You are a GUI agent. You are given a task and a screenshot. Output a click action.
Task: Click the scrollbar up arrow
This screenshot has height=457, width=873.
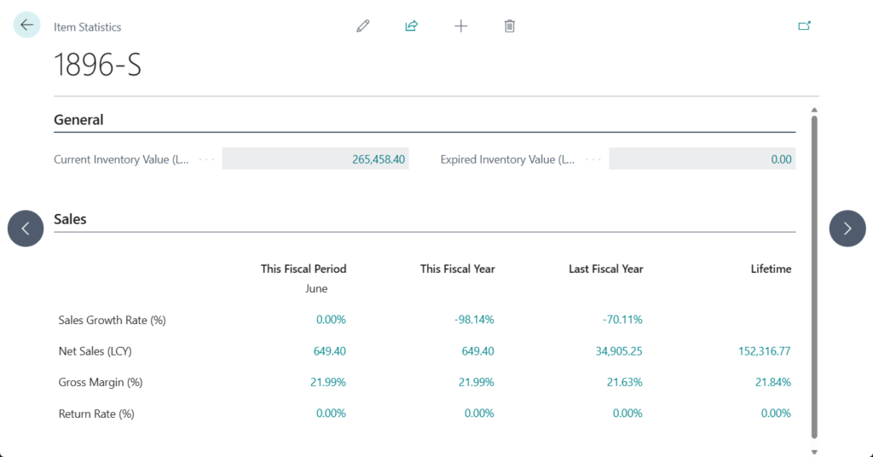[x=814, y=110]
